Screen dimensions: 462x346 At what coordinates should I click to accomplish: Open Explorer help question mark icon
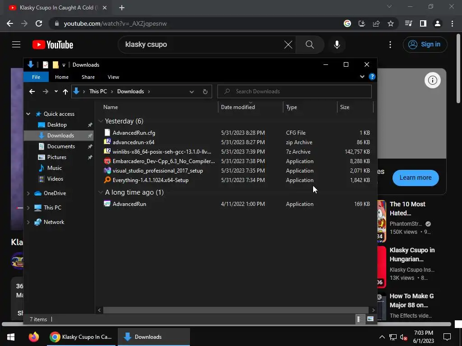(372, 77)
